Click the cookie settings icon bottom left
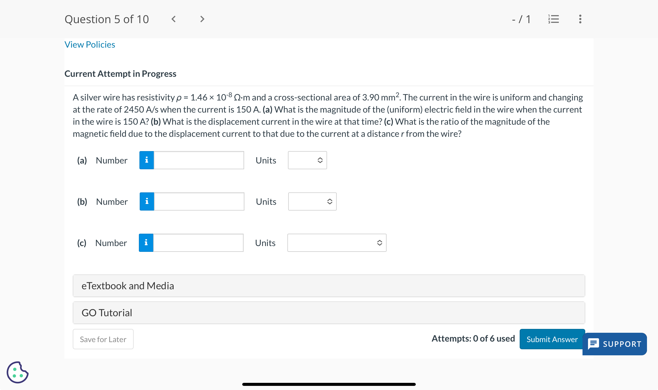 pyautogui.click(x=17, y=372)
